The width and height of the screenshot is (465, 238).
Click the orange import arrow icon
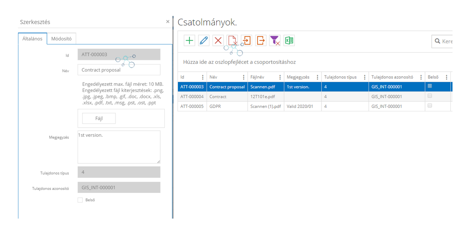(x=247, y=41)
